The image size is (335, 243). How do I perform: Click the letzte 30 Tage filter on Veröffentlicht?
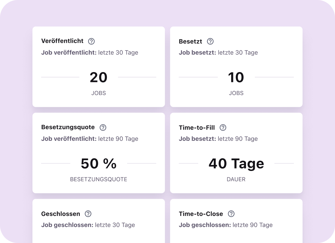[x=118, y=52]
